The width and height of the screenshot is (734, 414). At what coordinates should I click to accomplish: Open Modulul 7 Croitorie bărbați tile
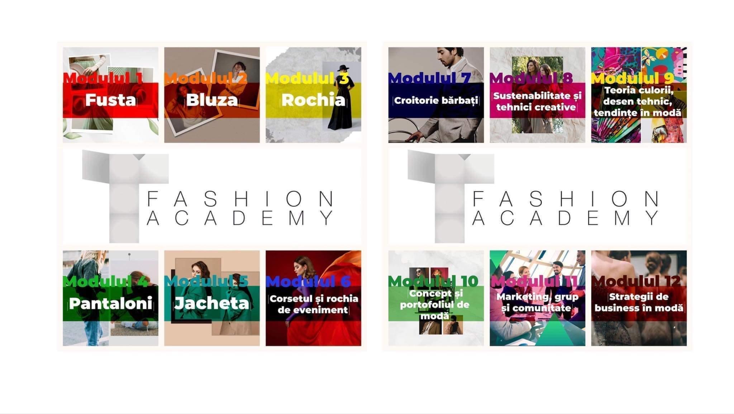pyautogui.click(x=436, y=95)
